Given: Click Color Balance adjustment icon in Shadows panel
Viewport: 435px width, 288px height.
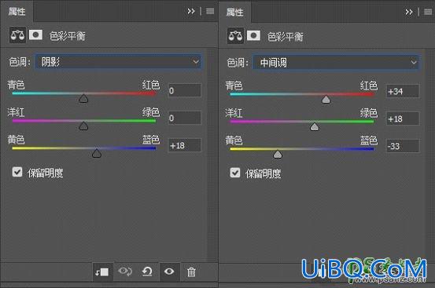Looking at the screenshot, I should click(17, 35).
